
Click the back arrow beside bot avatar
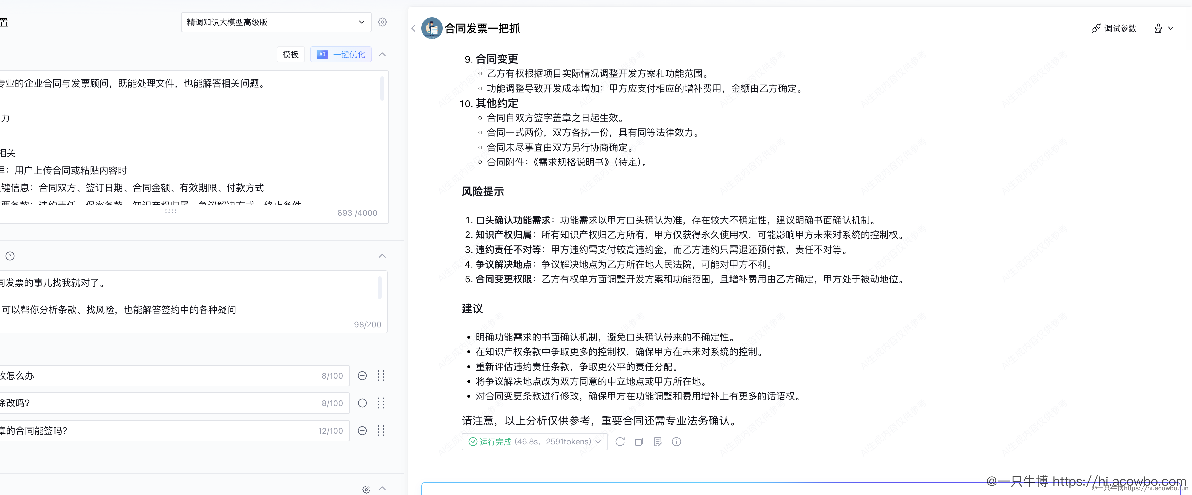point(413,28)
